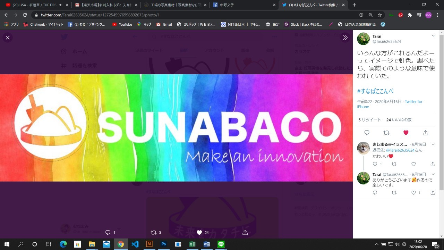Reload the page with the refresh icon
Viewport: 444px width, 250px height.
(25, 15)
